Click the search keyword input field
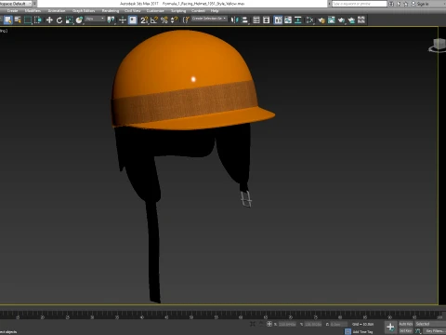The image size is (446, 335). click(360, 4)
